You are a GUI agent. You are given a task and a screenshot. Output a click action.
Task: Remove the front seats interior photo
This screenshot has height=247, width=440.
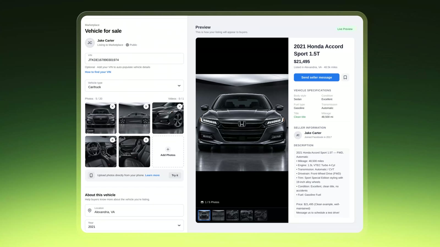(x=146, y=140)
